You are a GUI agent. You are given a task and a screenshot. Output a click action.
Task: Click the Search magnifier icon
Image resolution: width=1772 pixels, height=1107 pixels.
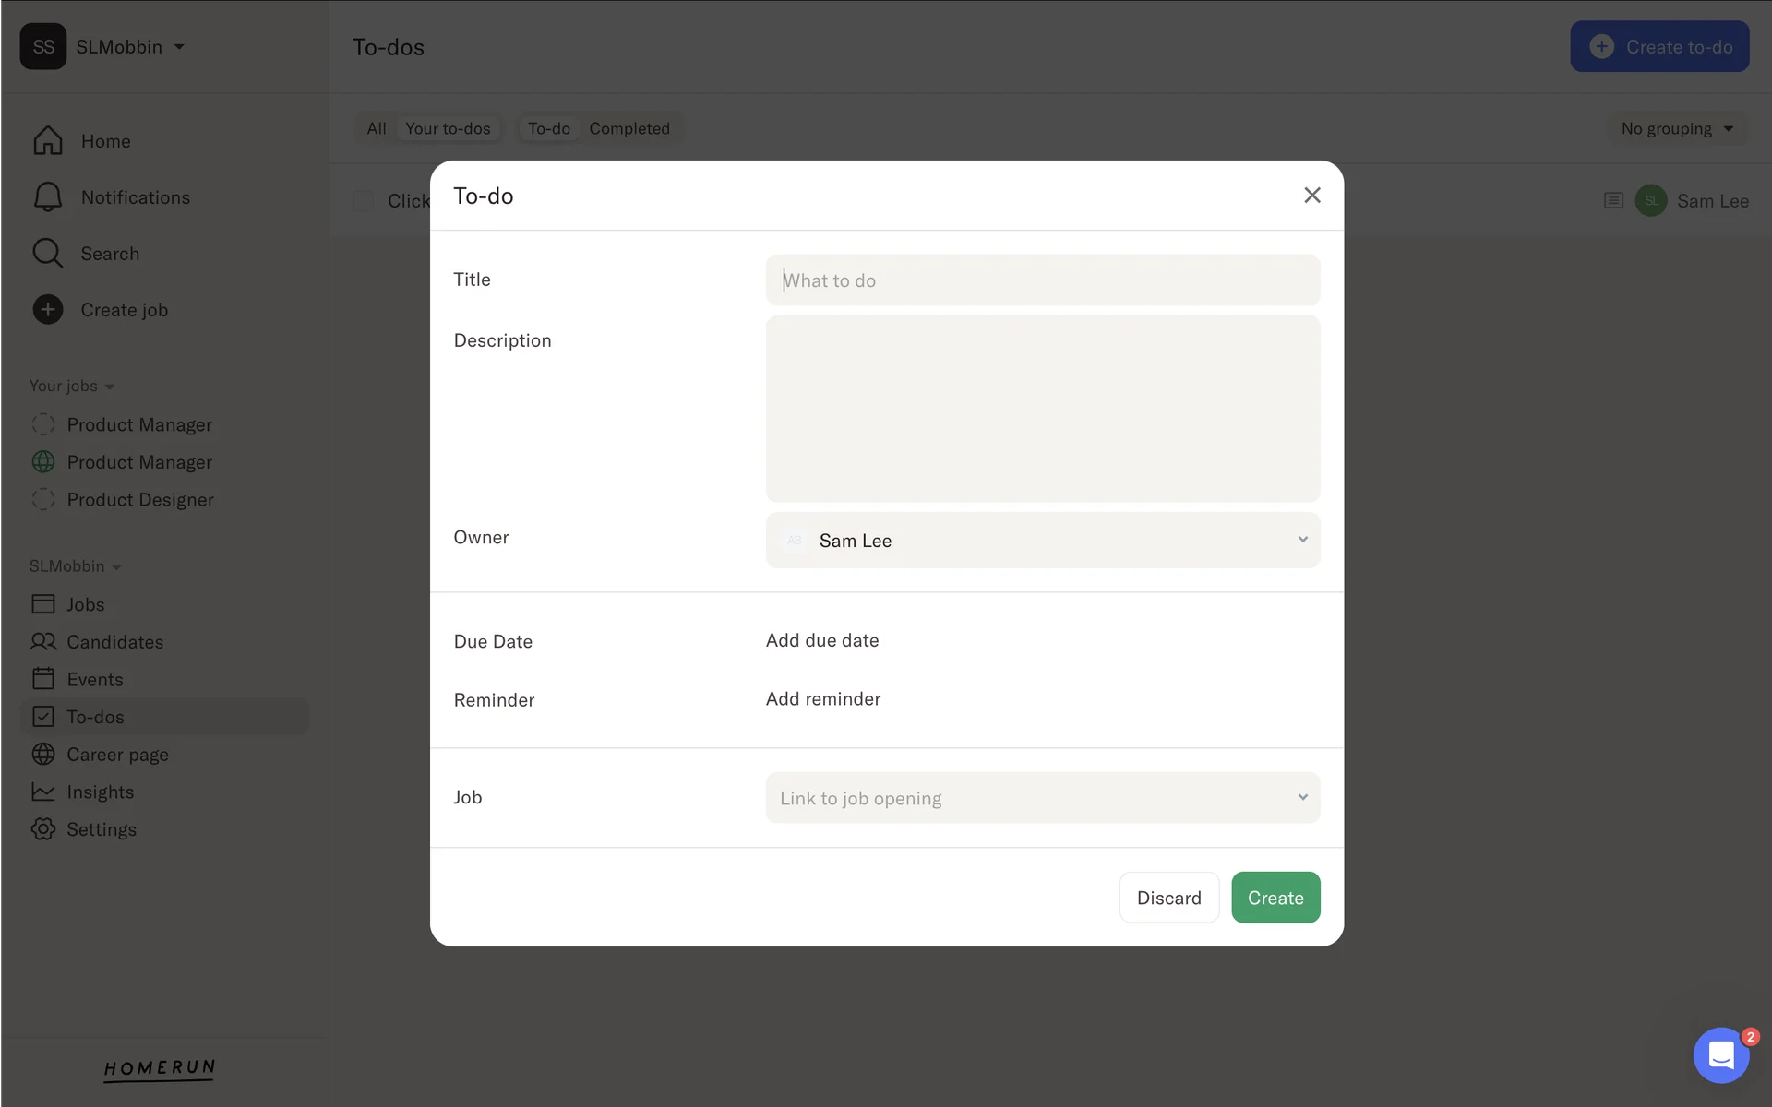pos(48,254)
